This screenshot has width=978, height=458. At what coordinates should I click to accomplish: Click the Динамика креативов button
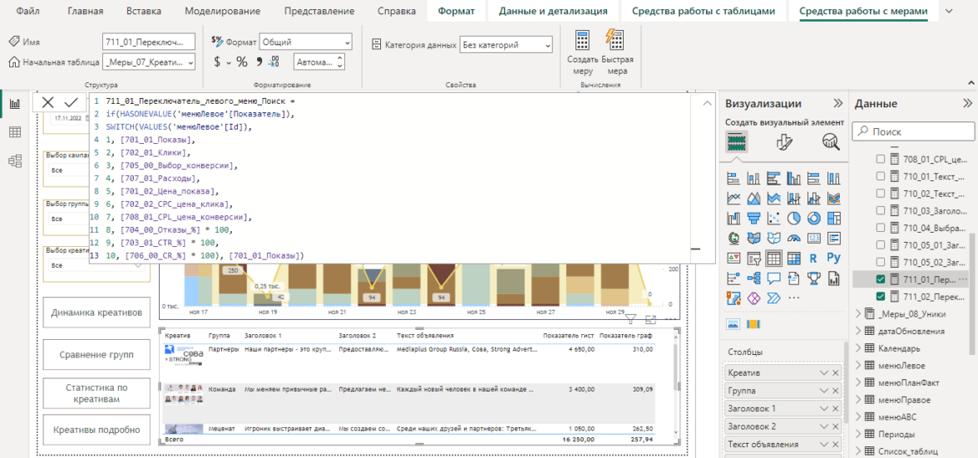click(x=96, y=313)
